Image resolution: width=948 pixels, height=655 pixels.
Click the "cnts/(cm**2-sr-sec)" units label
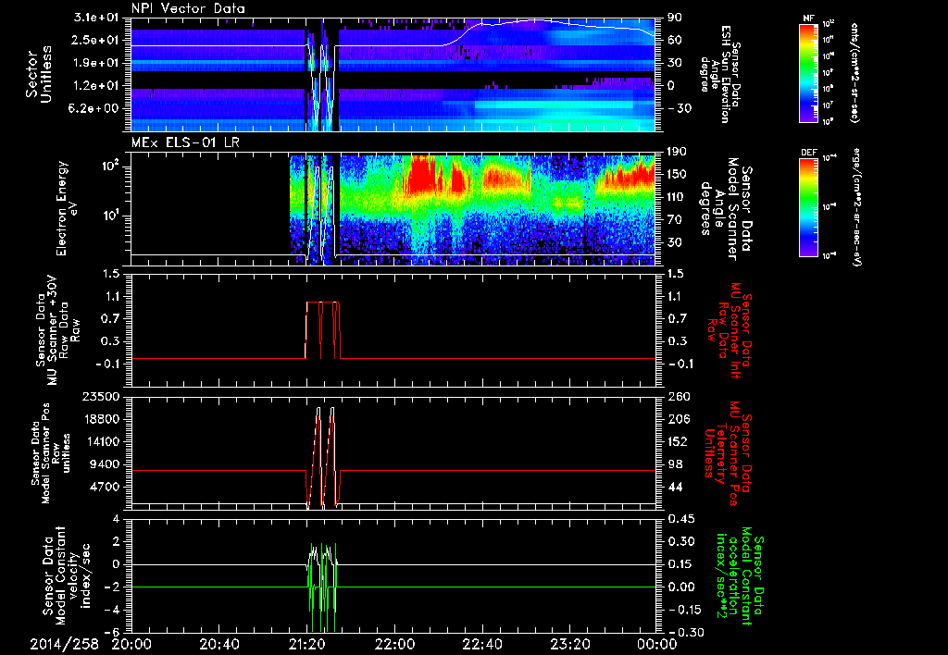[854, 72]
